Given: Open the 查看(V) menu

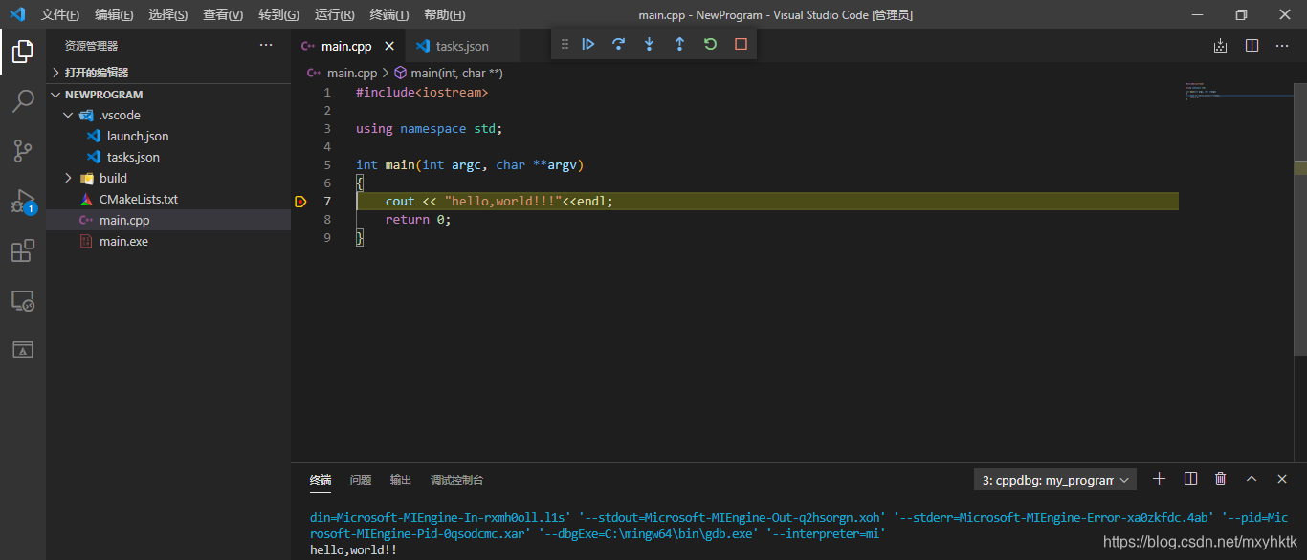Looking at the screenshot, I should pyautogui.click(x=223, y=14).
